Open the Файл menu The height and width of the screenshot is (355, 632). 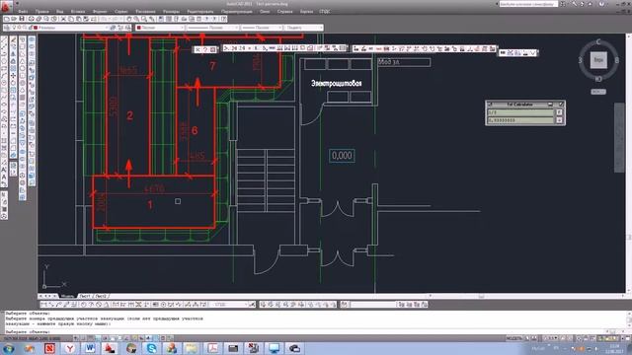pos(23,12)
